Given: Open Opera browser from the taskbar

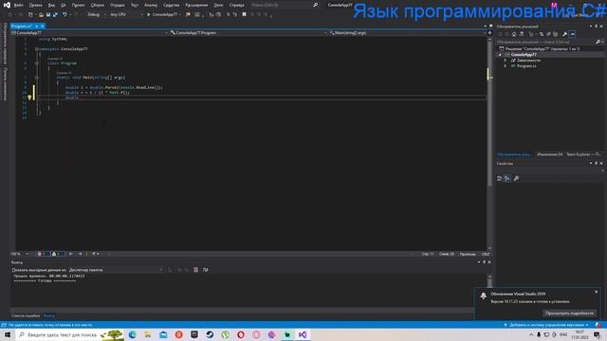Looking at the screenshot, I should (x=241, y=334).
